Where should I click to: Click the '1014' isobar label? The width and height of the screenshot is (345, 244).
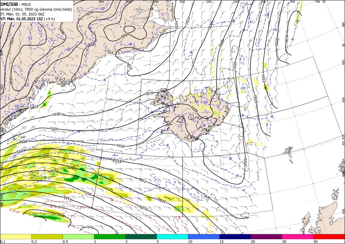coord(68,199)
